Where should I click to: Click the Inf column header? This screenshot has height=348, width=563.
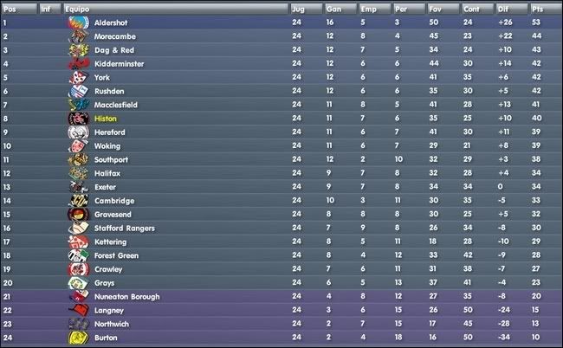49,9
